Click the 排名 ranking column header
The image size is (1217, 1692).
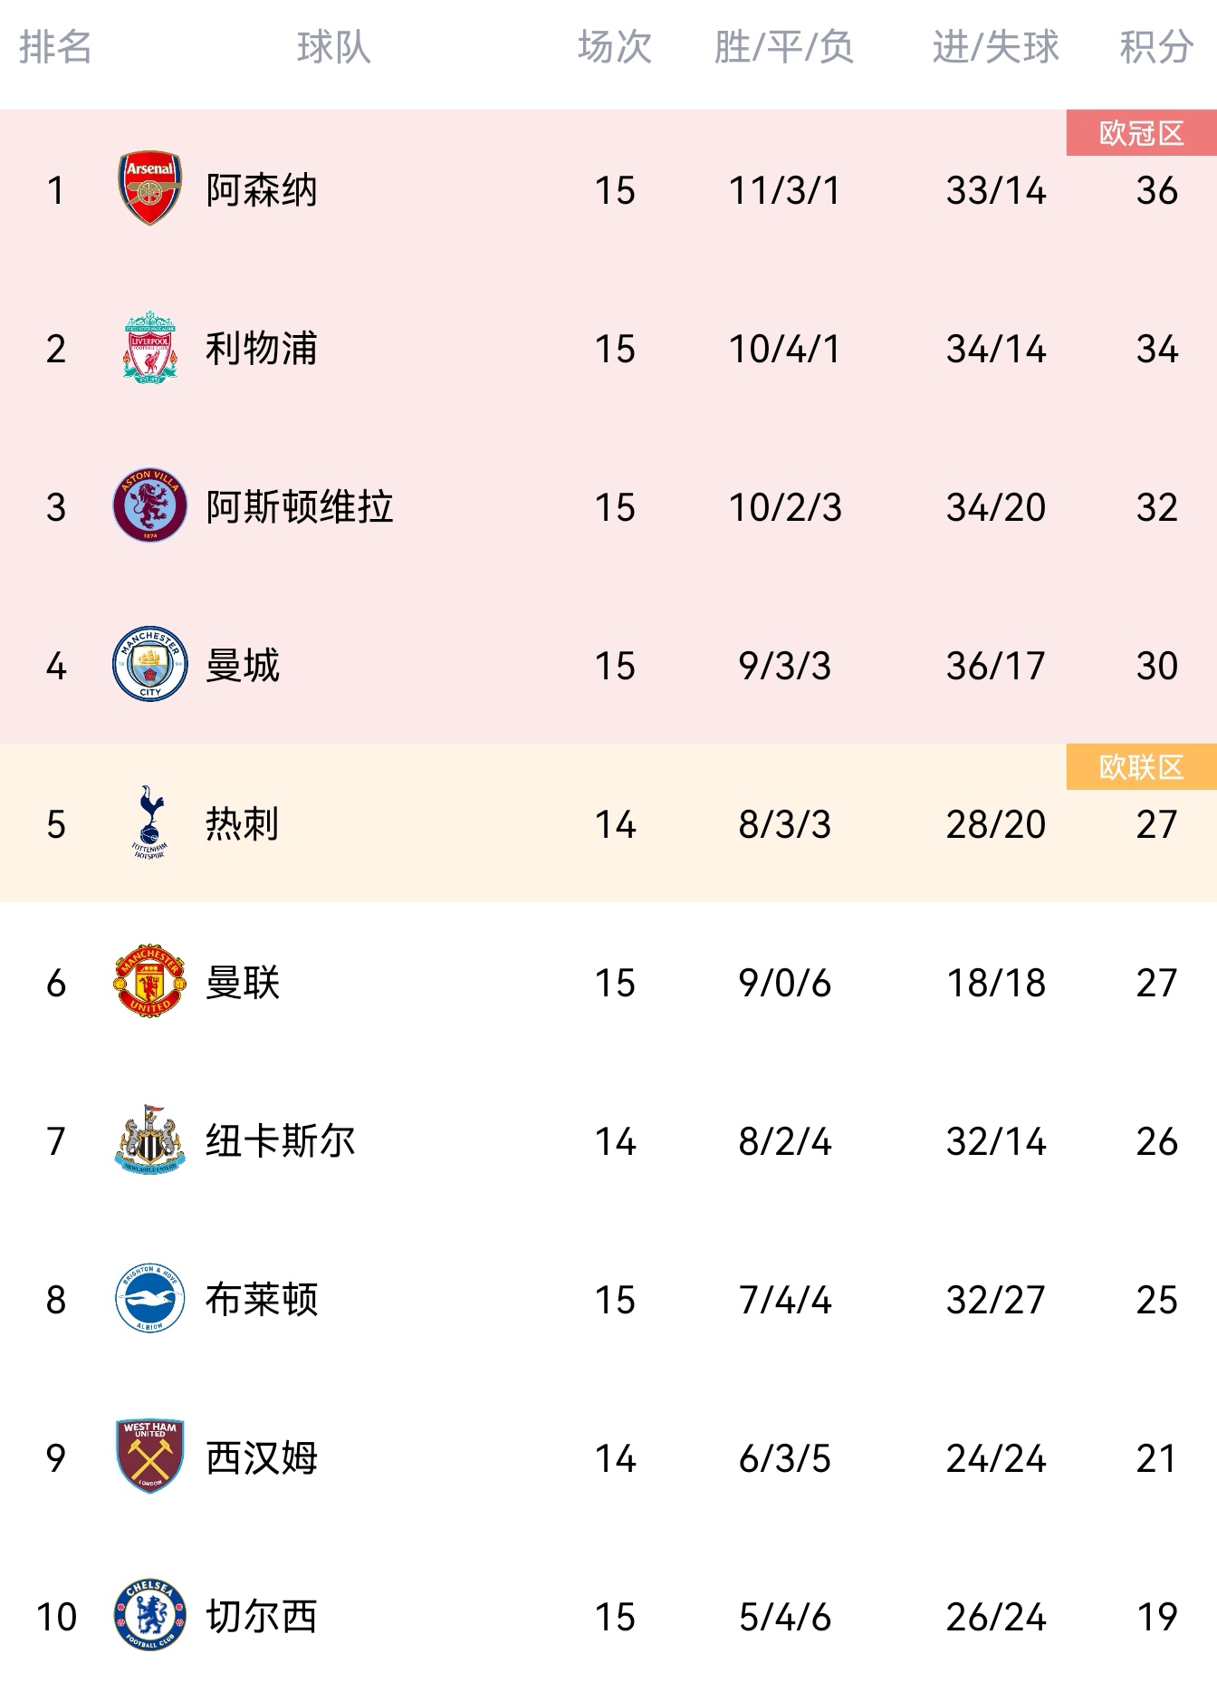[x=55, y=47]
